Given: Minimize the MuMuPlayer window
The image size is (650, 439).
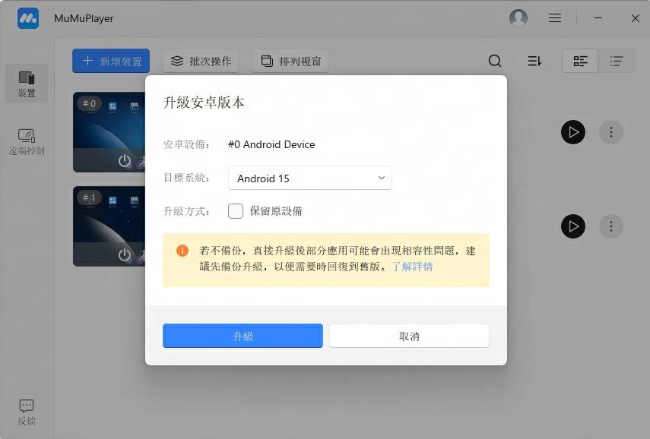Looking at the screenshot, I should [x=598, y=17].
